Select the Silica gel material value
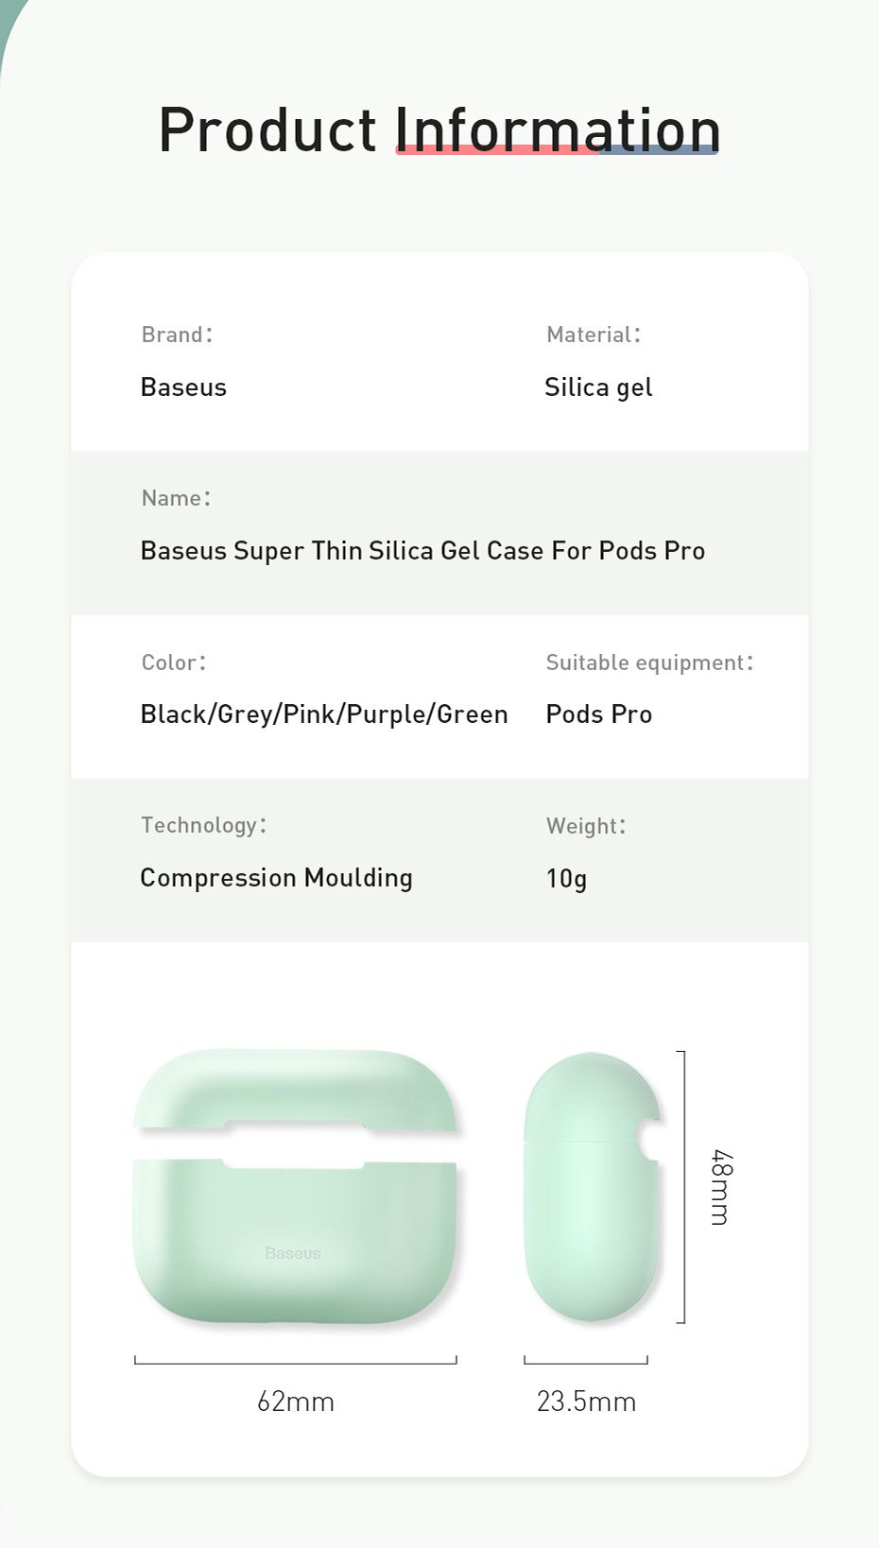Image resolution: width=879 pixels, height=1548 pixels. tap(598, 387)
